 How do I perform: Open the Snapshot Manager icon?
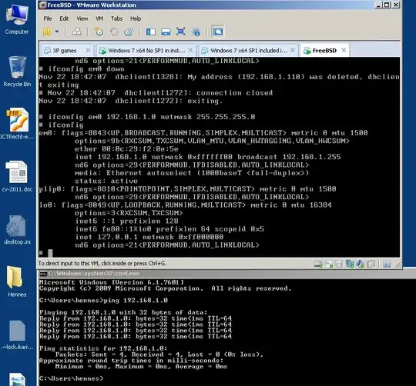click(x=129, y=32)
